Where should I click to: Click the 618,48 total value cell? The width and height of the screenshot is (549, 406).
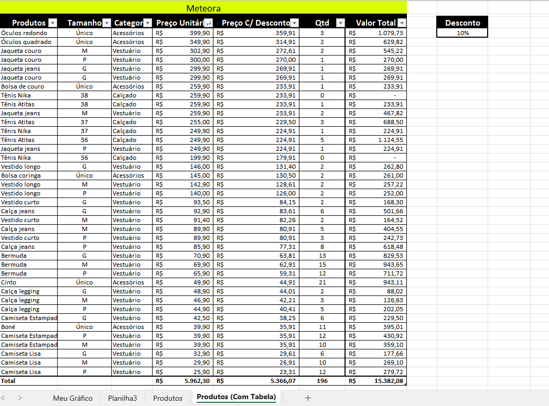[375, 247]
